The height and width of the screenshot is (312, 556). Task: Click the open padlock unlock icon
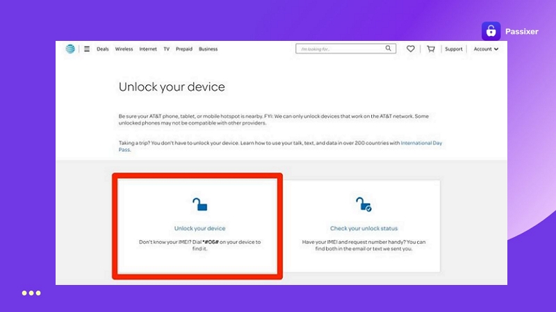199,204
